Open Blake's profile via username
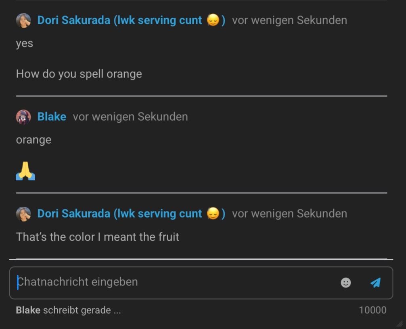406x329 pixels. coord(52,117)
